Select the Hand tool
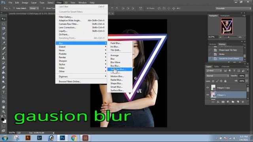This screenshot has width=253, height=142. point(4,107)
